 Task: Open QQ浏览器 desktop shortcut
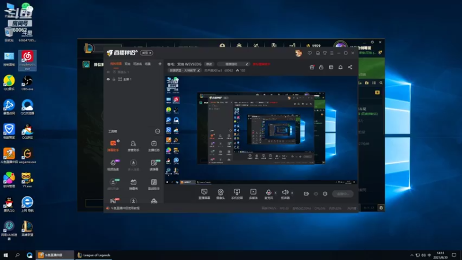(x=27, y=107)
